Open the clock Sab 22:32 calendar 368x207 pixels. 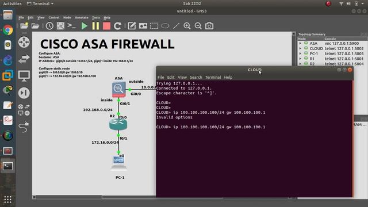coord(192,3)
